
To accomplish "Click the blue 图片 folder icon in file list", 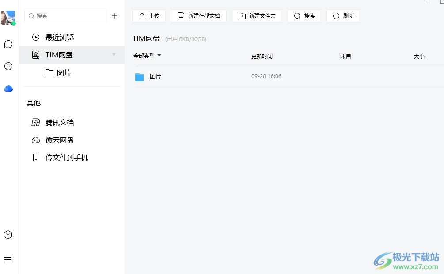I will coord(140,77).
